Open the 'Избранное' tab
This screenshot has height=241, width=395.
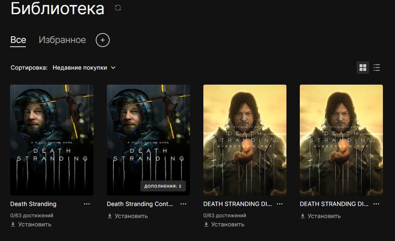(x=62, y=40)
